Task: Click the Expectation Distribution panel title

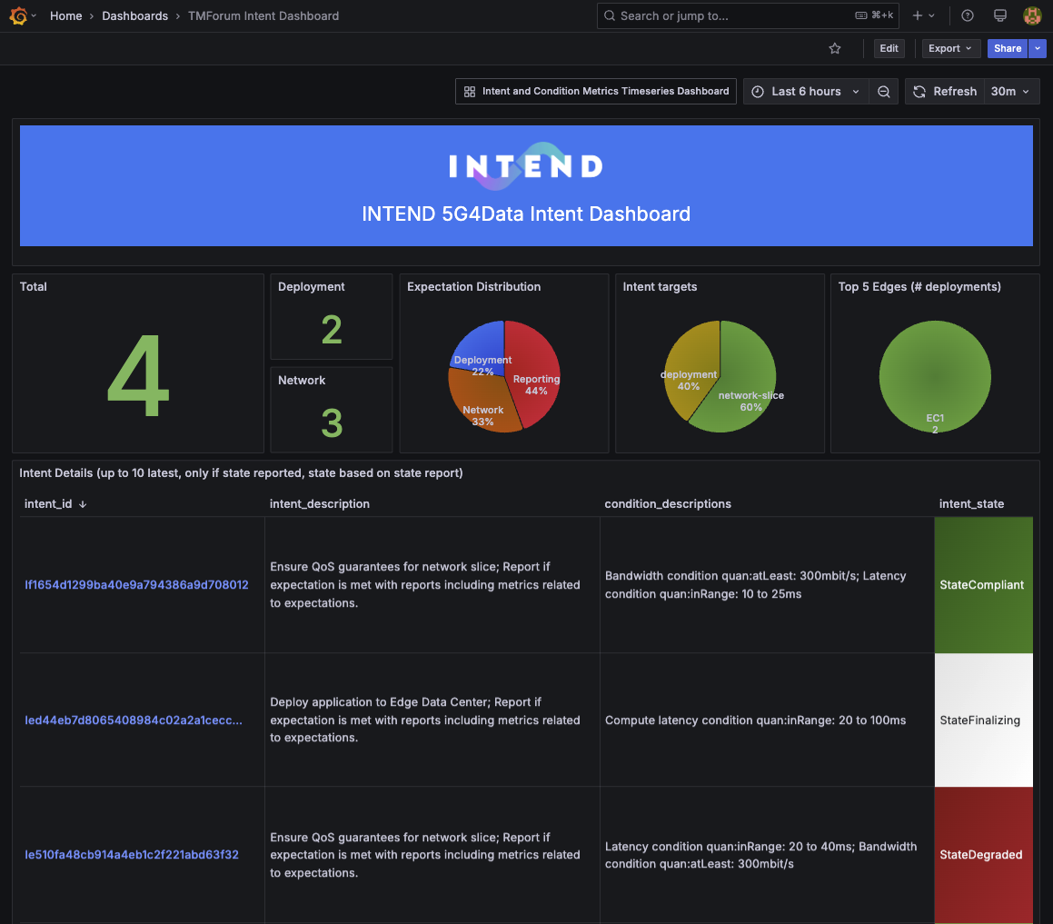Action: 473,287
